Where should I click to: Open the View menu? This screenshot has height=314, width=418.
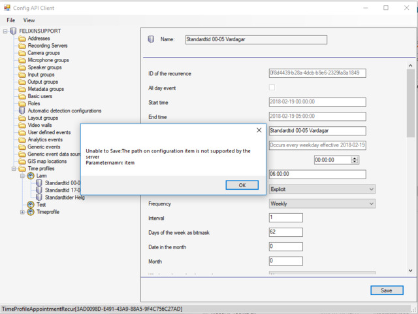29,20
